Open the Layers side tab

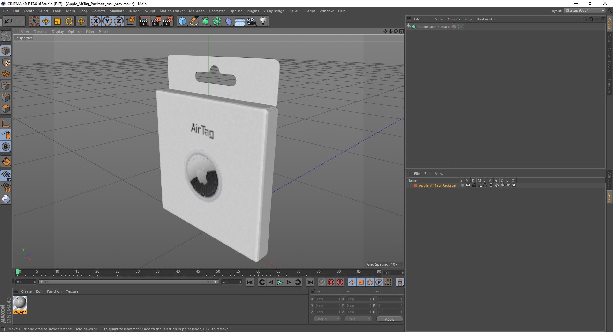coord(609,197)
